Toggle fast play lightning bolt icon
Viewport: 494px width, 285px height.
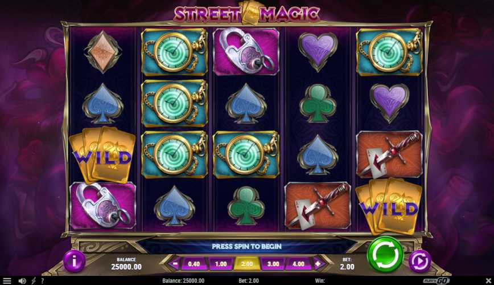pos(34,280)
